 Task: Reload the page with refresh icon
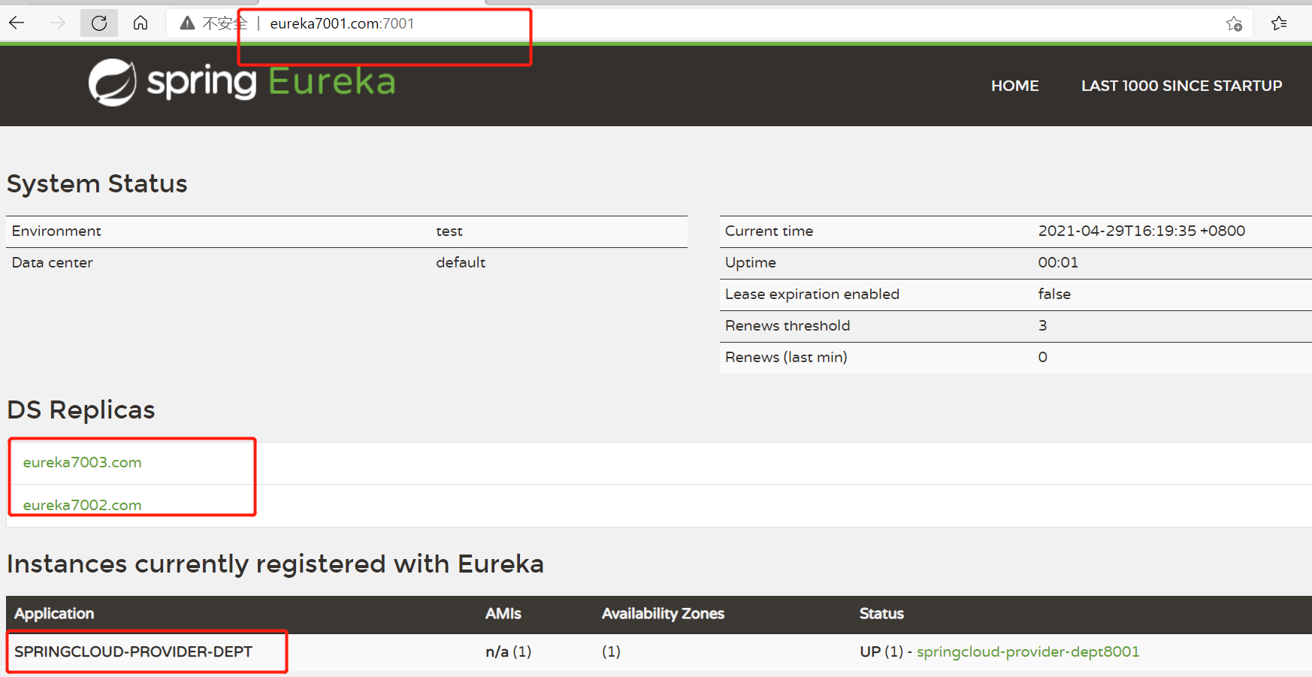(x=99, y=23)
